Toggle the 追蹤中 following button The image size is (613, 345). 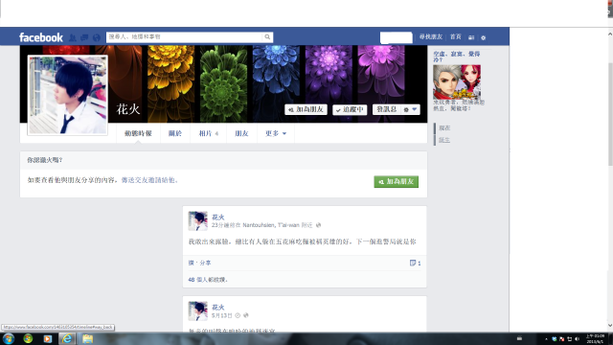(350, 109)
